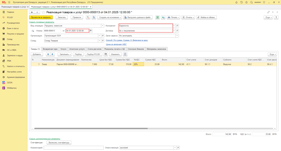The image size is (281, 151).
Task: Open calendar picker next to the date field
Action: 91,31
